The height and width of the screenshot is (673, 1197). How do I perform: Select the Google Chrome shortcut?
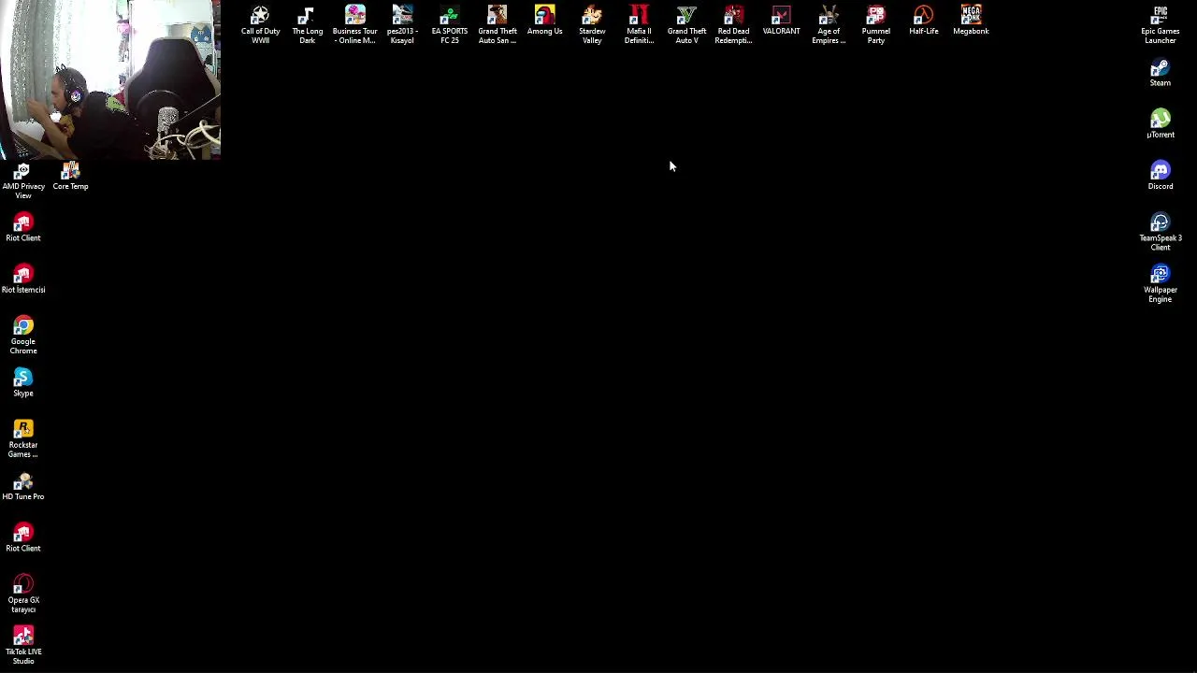[x=23, y=336]
